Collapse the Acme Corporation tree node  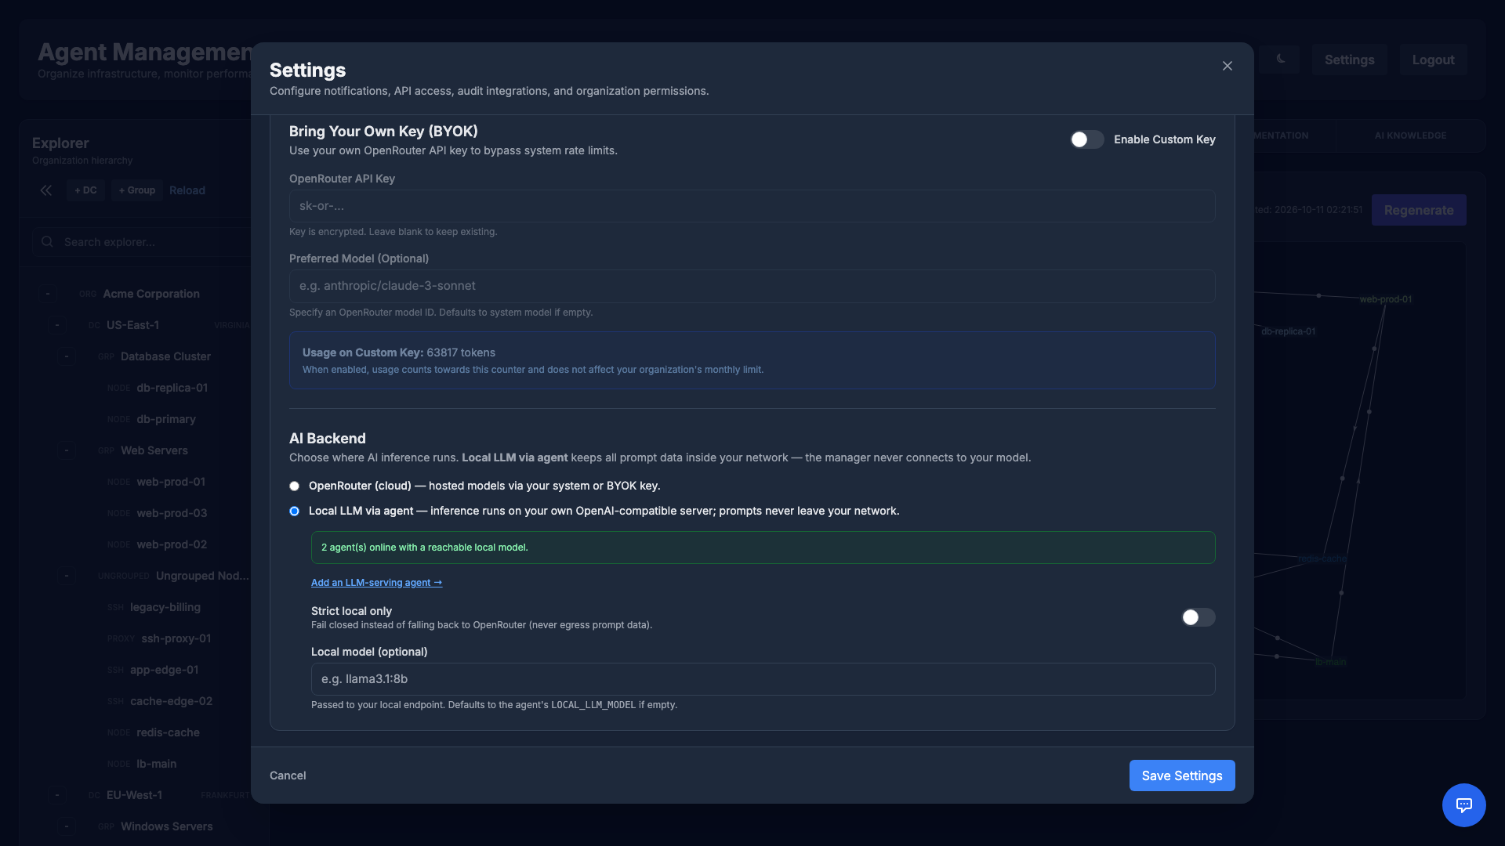(48, 294)
